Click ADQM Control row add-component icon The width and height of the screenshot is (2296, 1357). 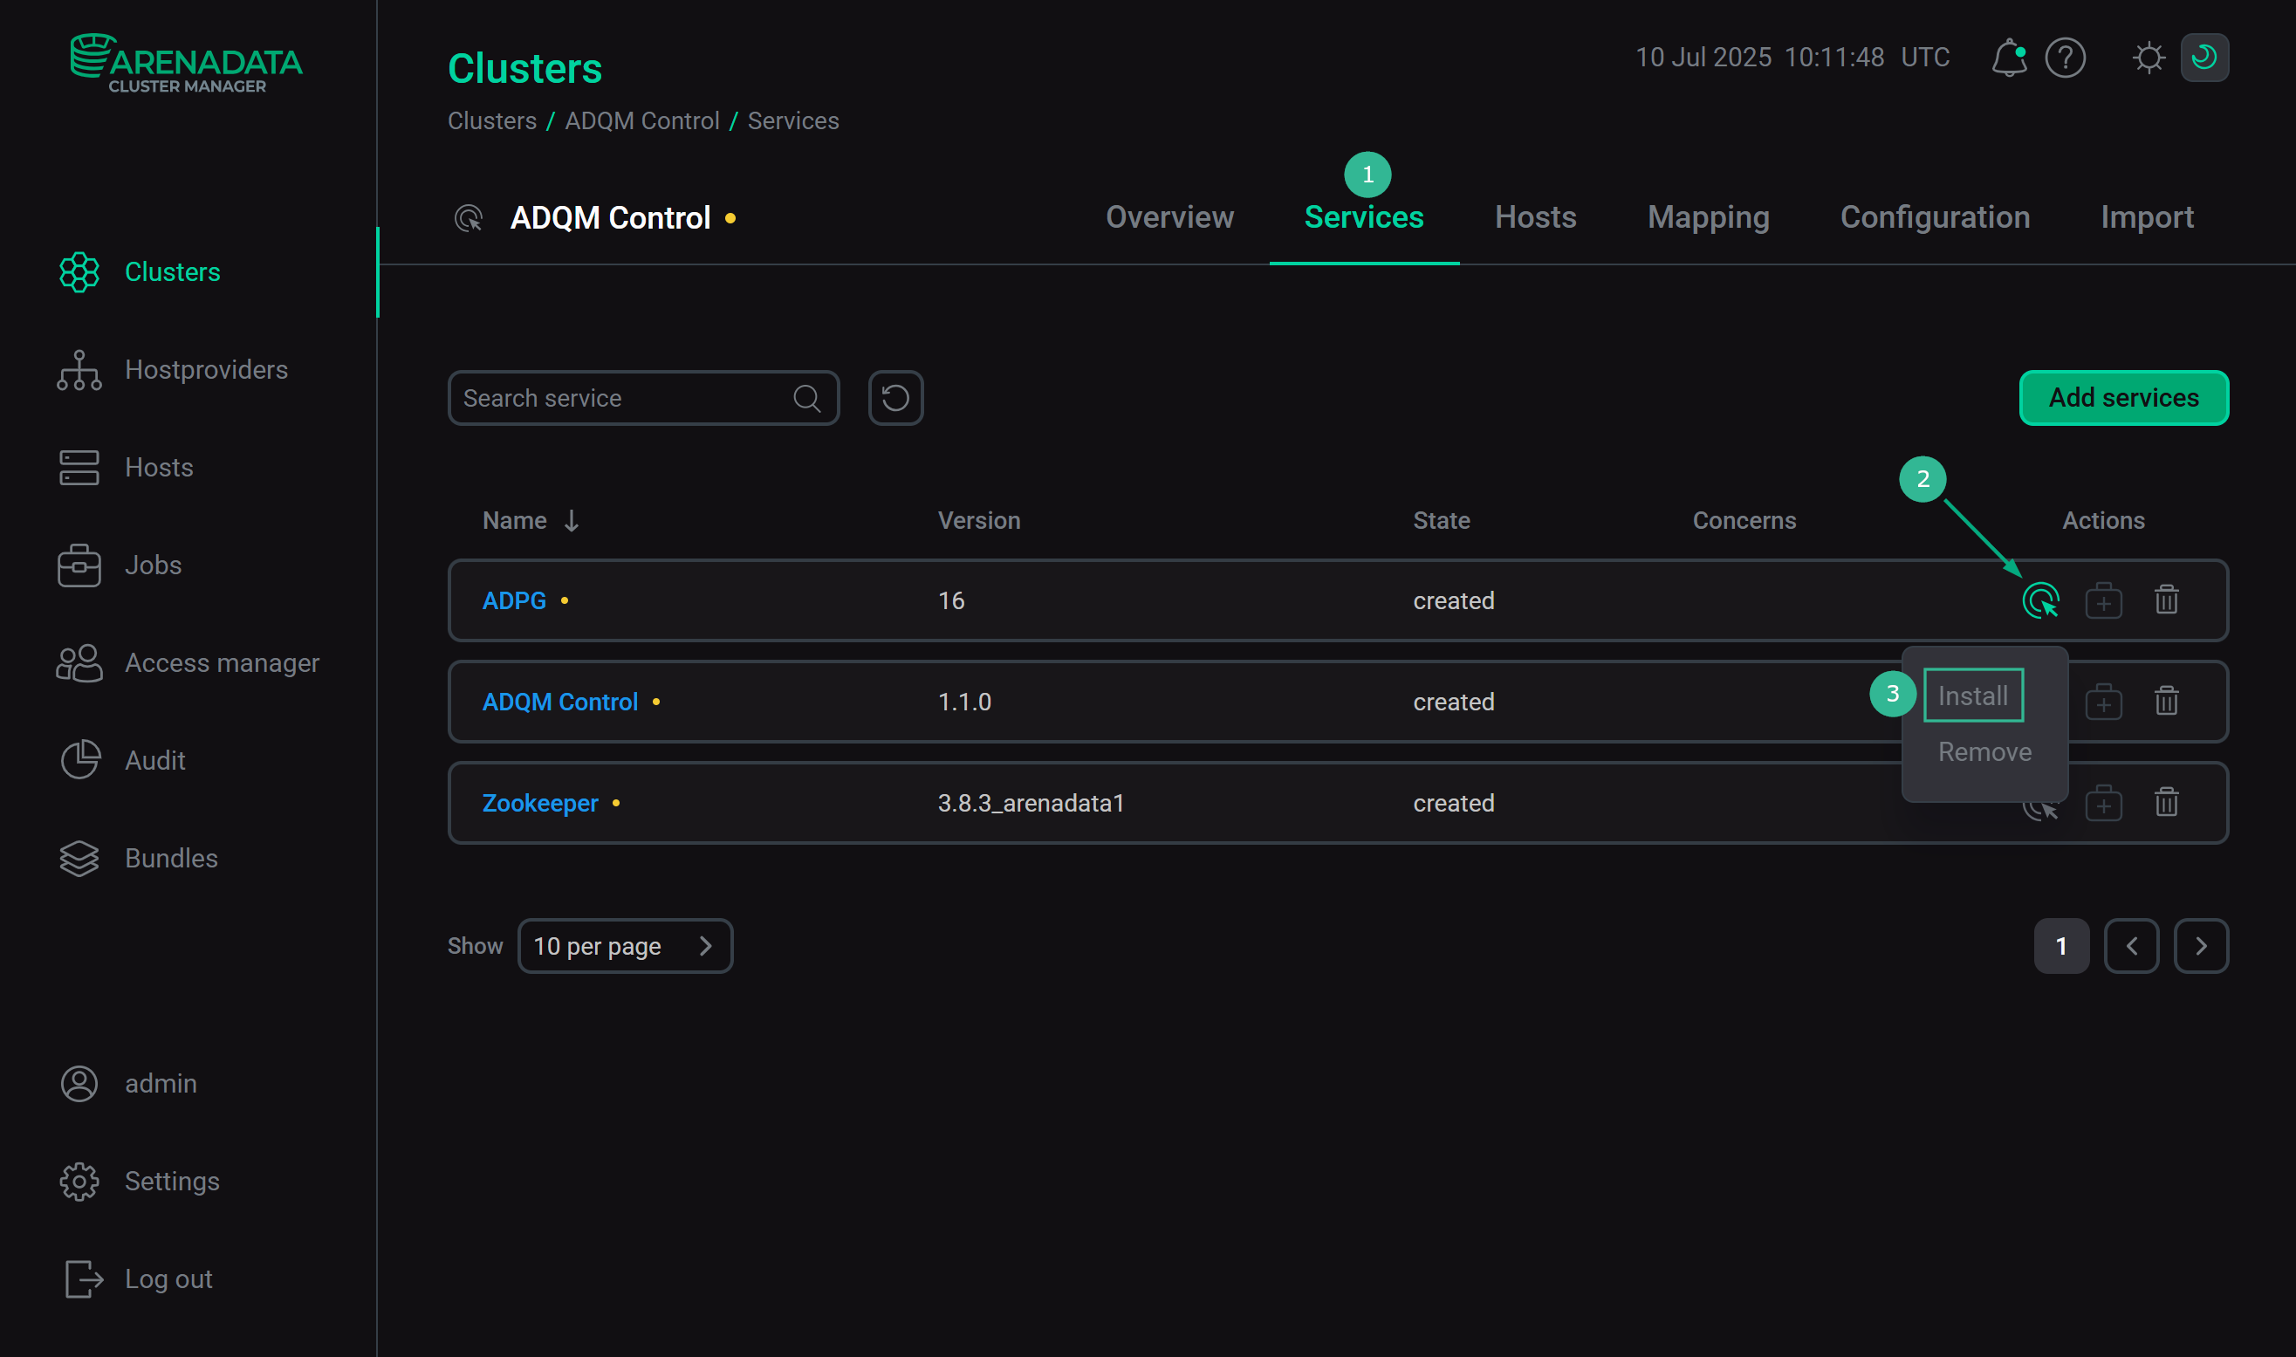pos(2103,702)
